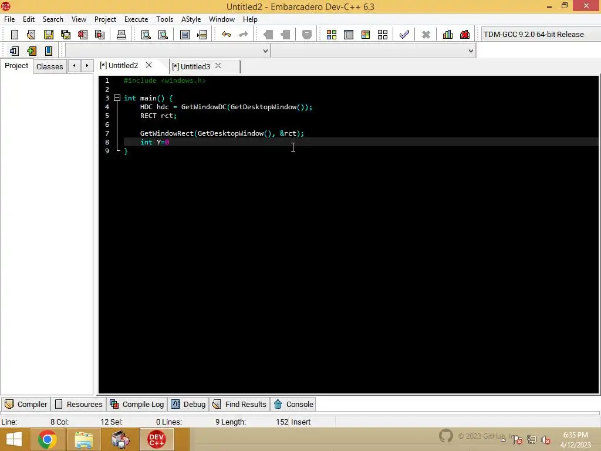Select the Untitled3 editor tab

coord(191,66)
